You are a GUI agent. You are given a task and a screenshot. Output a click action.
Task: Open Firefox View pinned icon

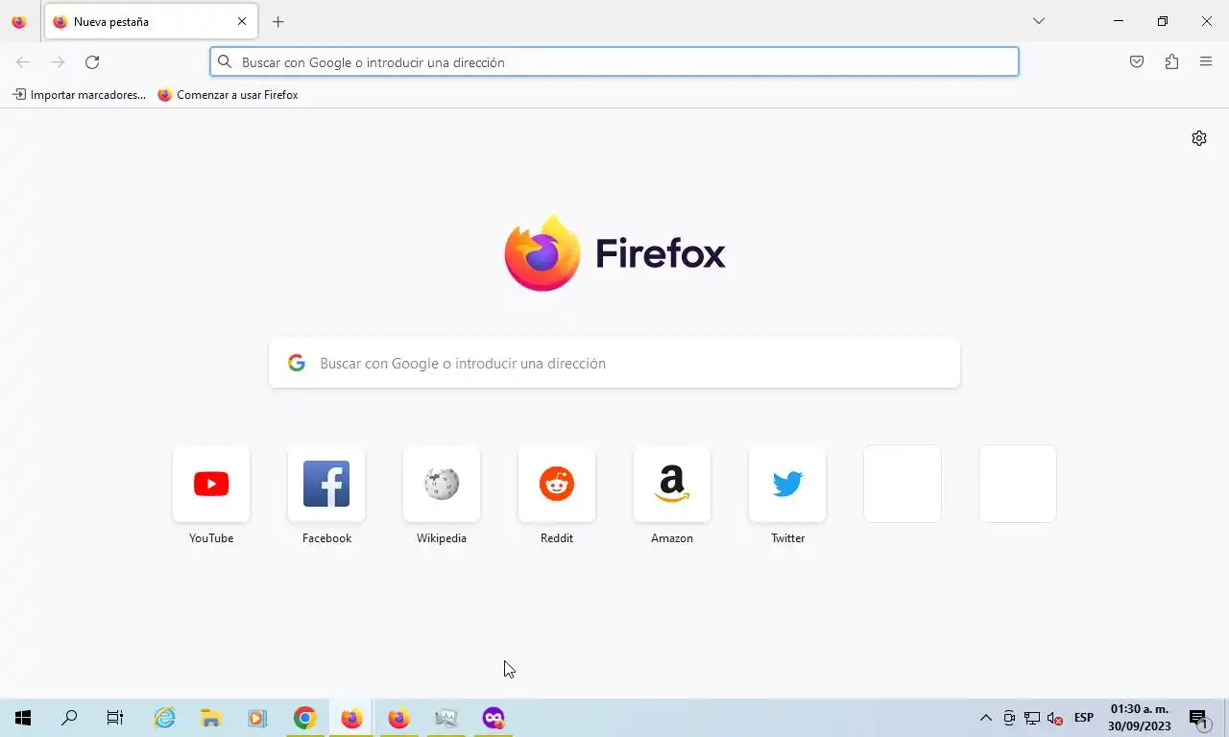click(19, 21)
